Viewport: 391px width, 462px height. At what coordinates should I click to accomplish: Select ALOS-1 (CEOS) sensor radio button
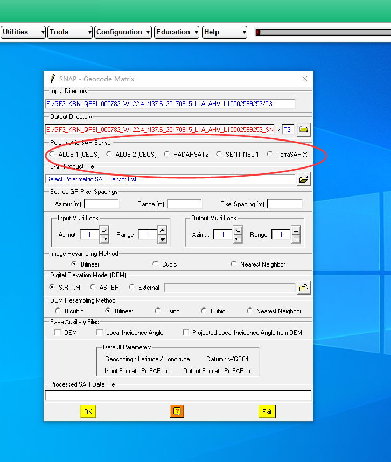[x=52, y=154]
